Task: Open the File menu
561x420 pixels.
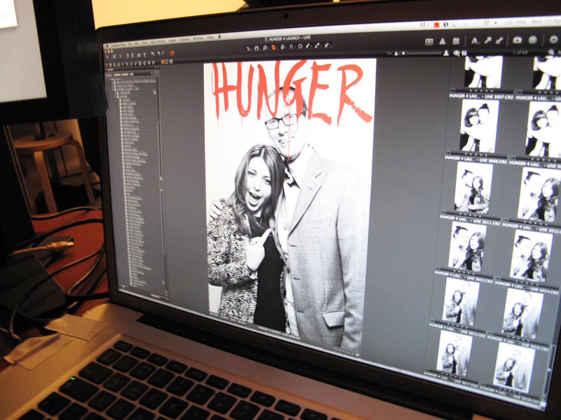Action: 130,44
